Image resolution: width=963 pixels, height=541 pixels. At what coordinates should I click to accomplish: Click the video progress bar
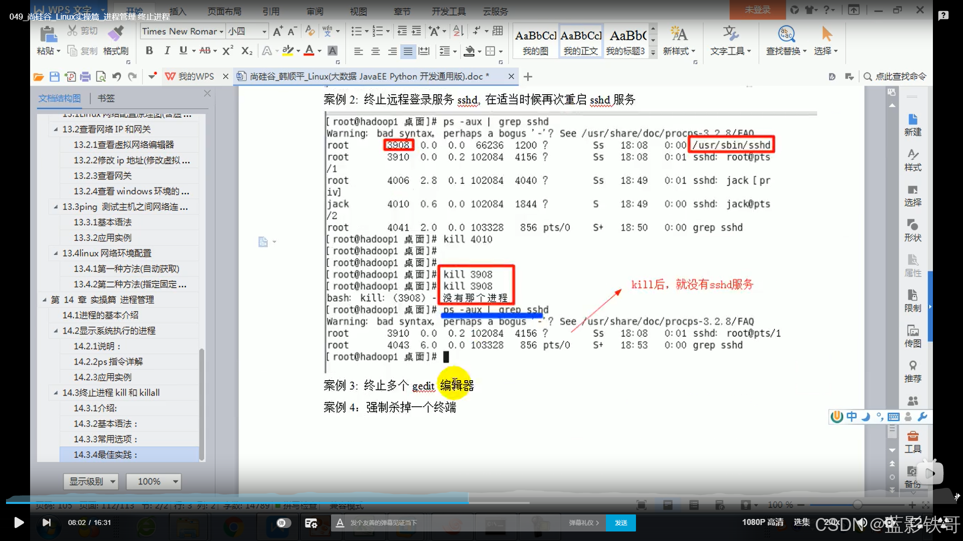tap(481, 501)
